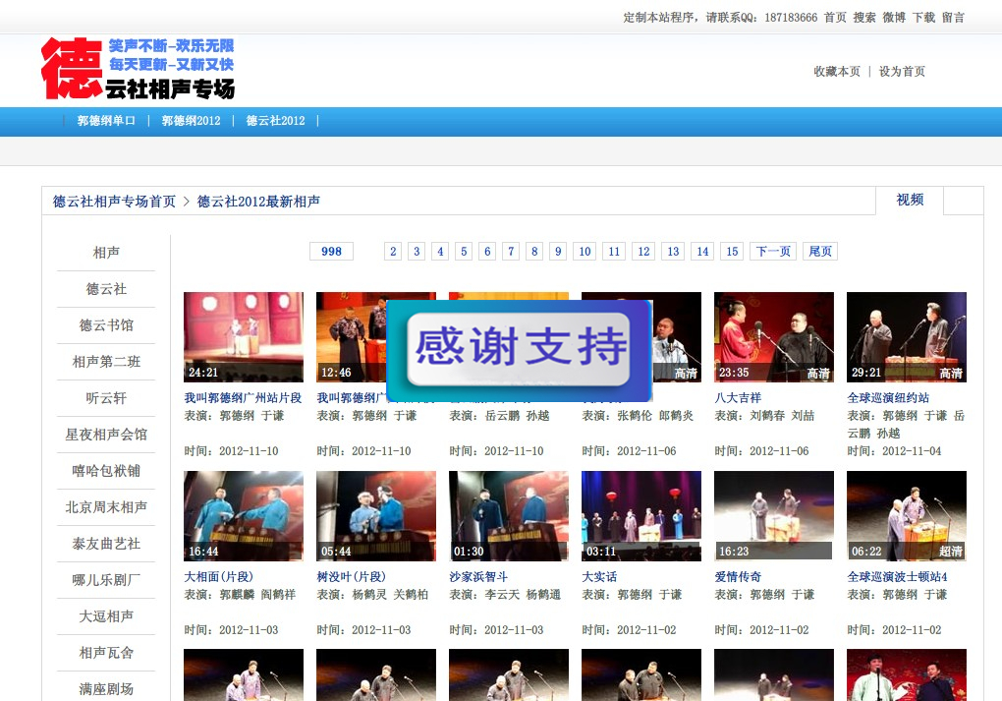
Task: Click the 搜索 link at the top
Action: [863, 18]
